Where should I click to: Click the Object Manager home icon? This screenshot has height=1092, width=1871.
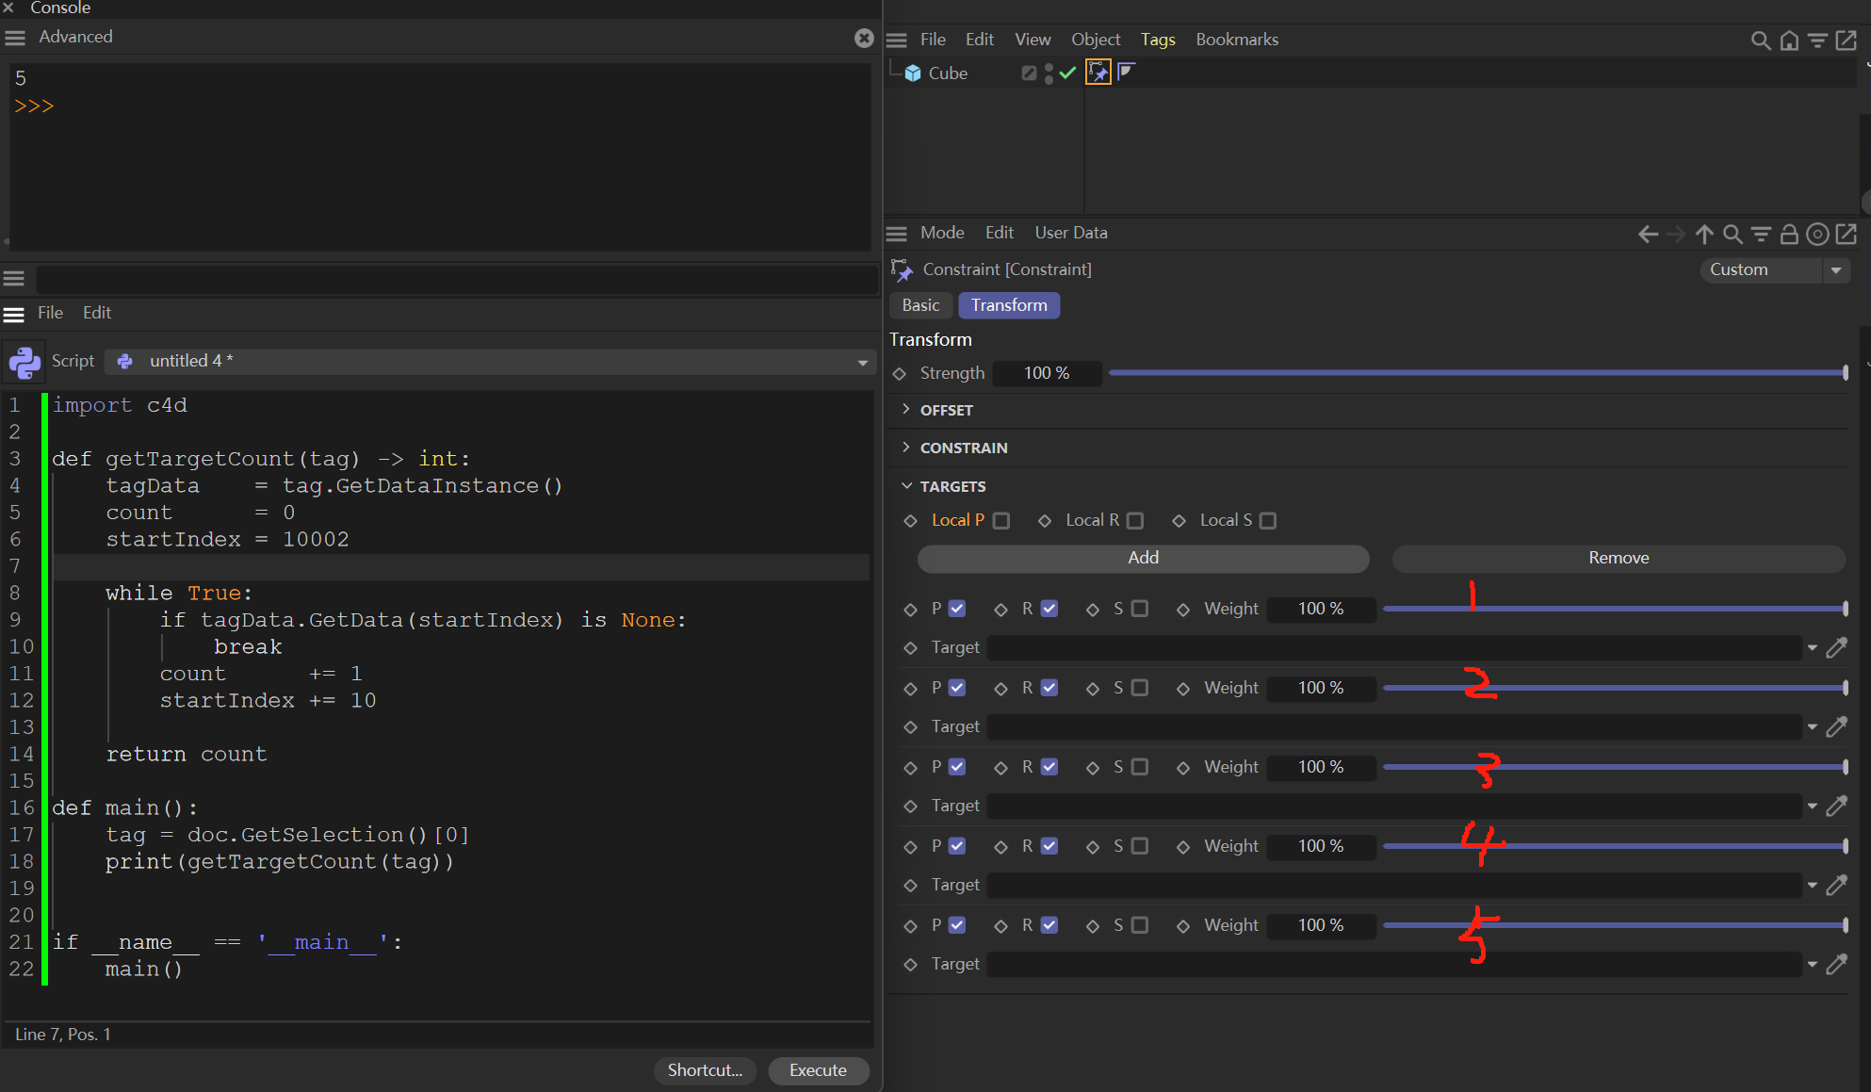coord(1789,41)
